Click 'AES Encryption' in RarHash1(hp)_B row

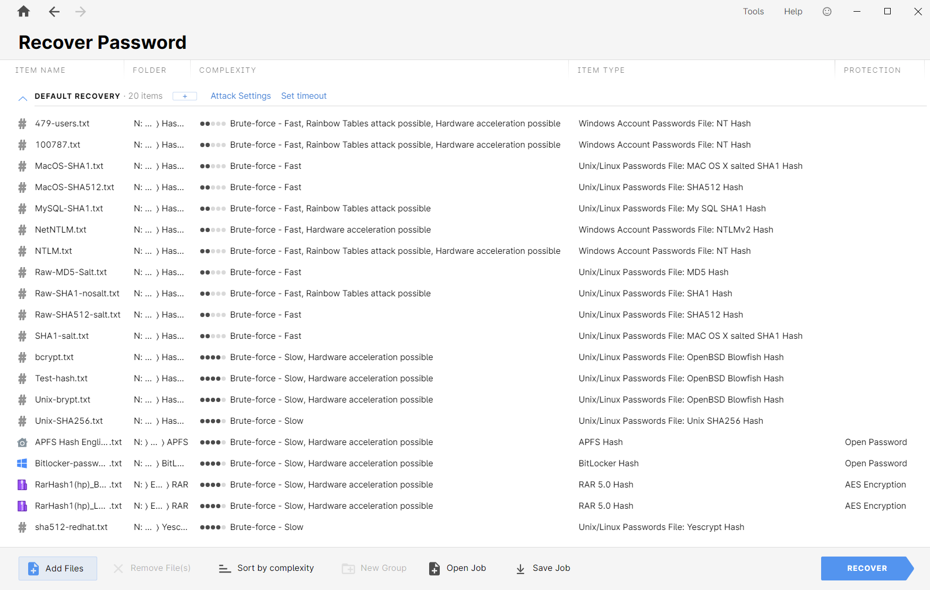(875, 485)
